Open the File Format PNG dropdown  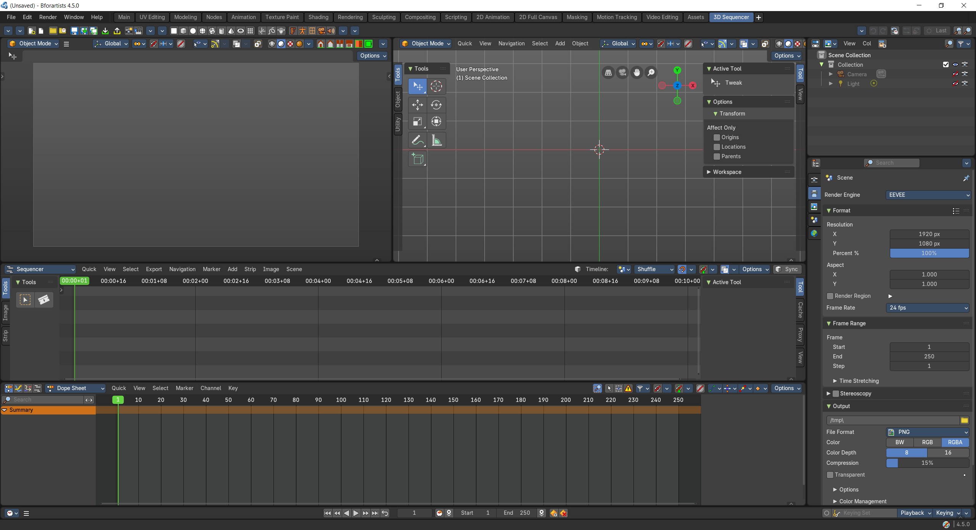coord(928,432)
